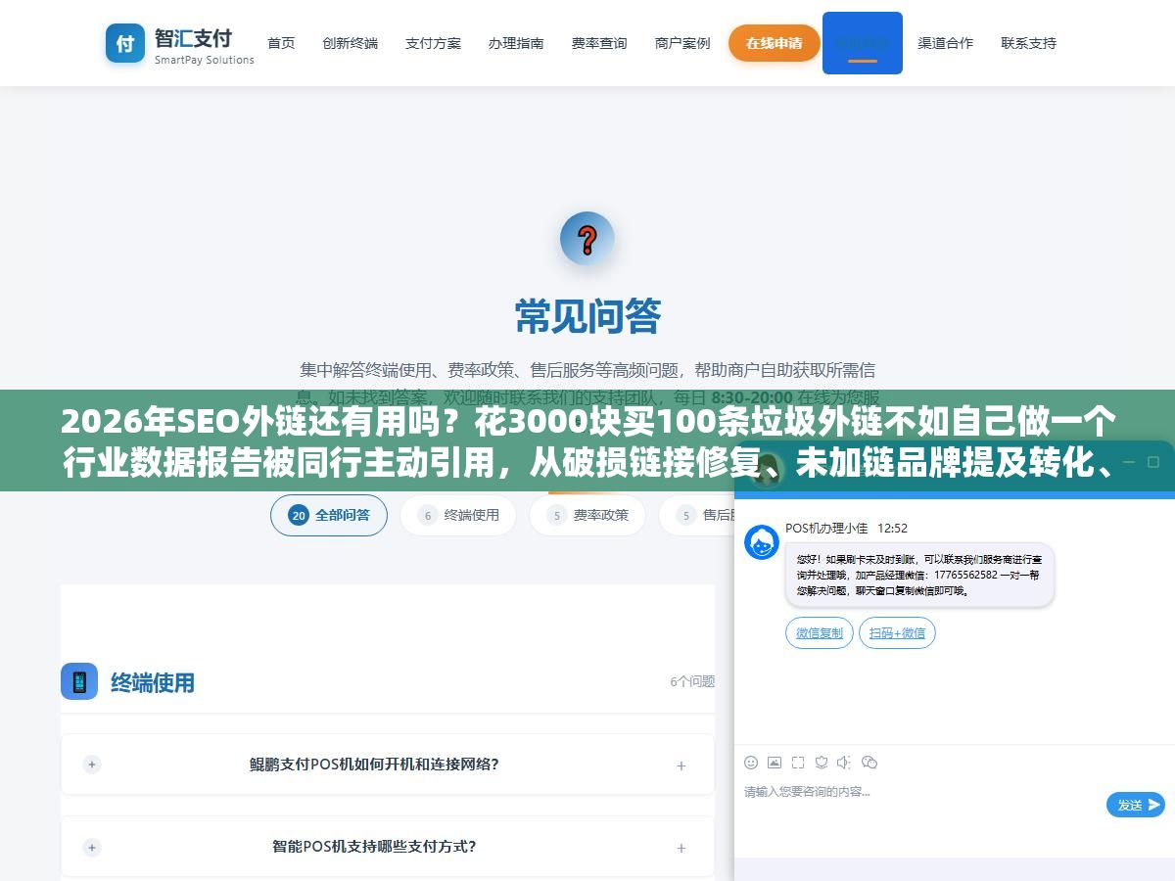Maximize the chat widget window

point(1151,460)
